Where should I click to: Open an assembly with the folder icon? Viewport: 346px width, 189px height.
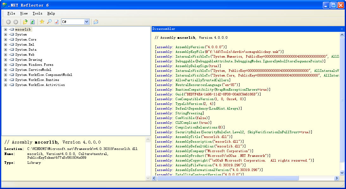tap(25, 22)
